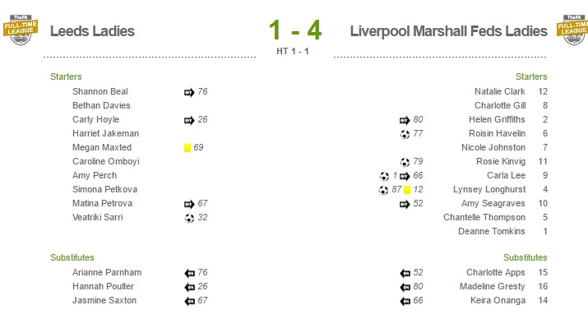The height and width of the screenshot is (319, 588).
Task: Click Megan Maxted's yellow card icon
Action: pos(188,148)
